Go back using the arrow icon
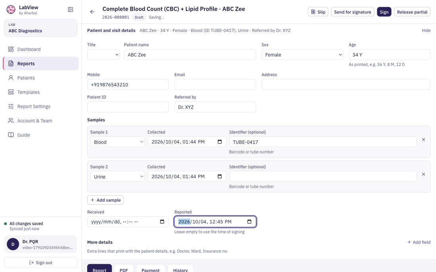This screenshot has width=436, height=272. click(x=92, y=11)
